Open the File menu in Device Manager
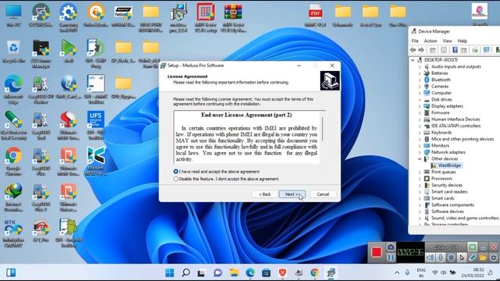This screenshot has height=281, width=500. coord(415,41)
